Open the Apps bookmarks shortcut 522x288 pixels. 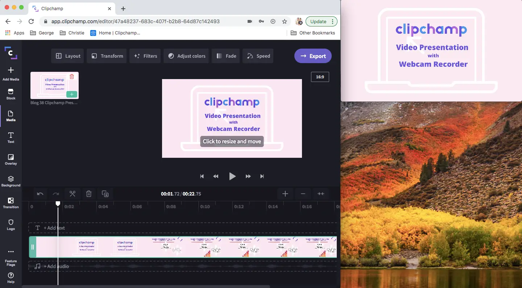[x=14, y=33]
